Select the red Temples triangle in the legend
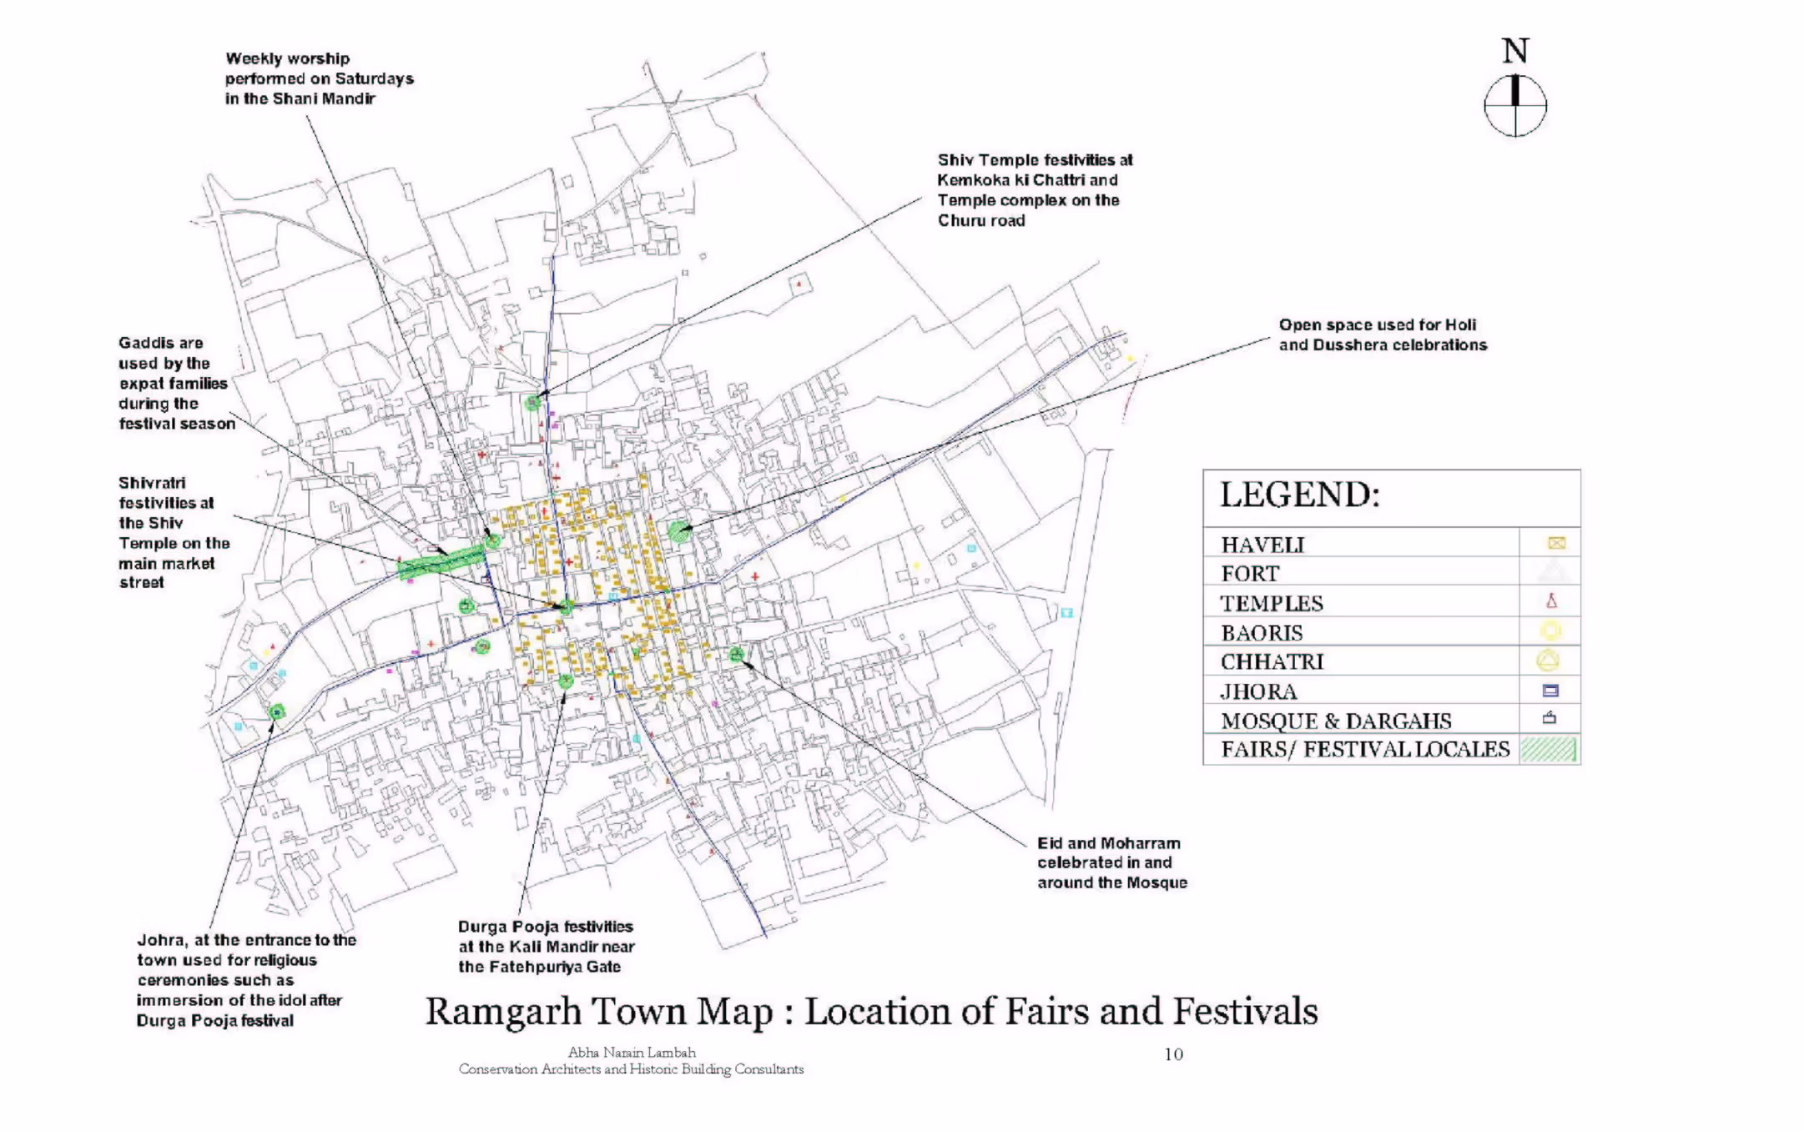 (x=1550, y=602)
